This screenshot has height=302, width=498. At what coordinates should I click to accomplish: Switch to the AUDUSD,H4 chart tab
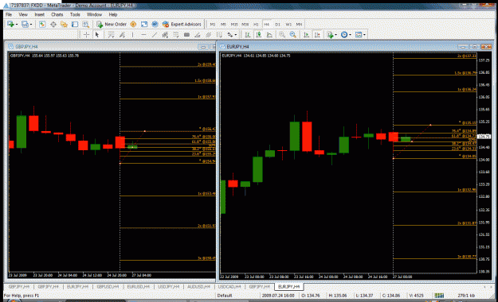pos(199,287)
